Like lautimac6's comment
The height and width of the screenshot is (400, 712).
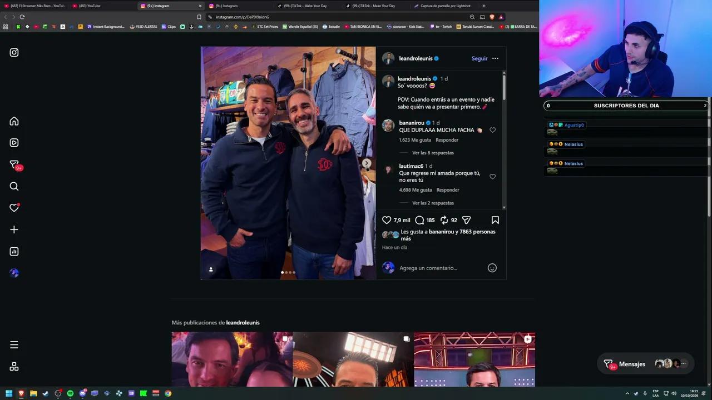click(x=492, y=177)
